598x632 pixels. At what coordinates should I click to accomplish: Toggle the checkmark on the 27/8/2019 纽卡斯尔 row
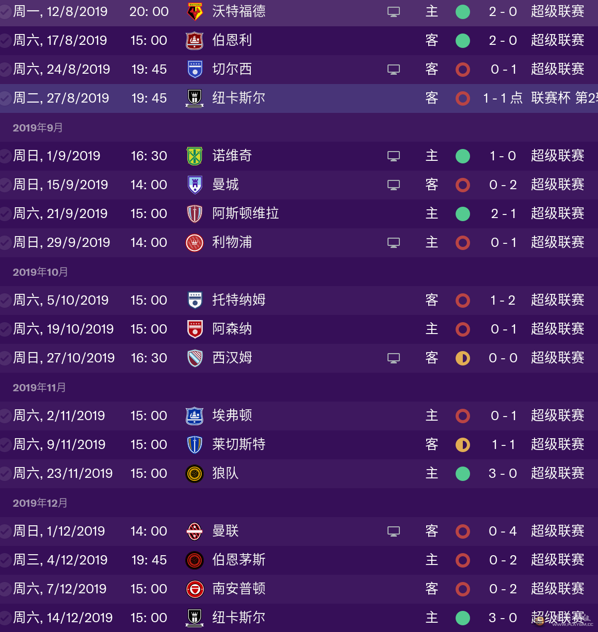[5, 98]
